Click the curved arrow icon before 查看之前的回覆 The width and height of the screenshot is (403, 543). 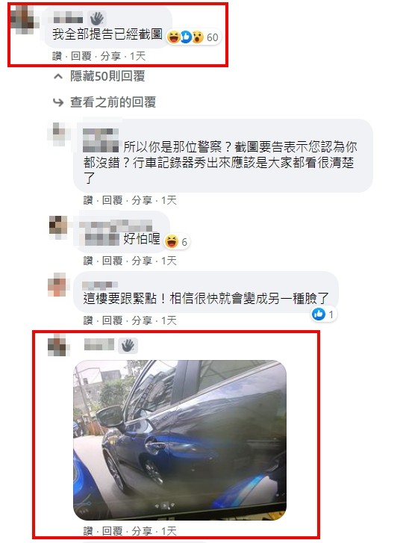pyautogui.click(x=57, y=102)
